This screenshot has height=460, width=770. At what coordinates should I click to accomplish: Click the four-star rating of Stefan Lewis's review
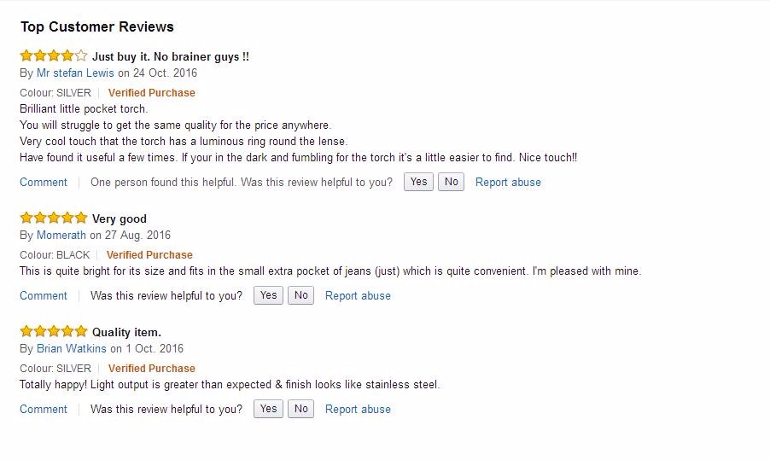[x=54, y=56]
